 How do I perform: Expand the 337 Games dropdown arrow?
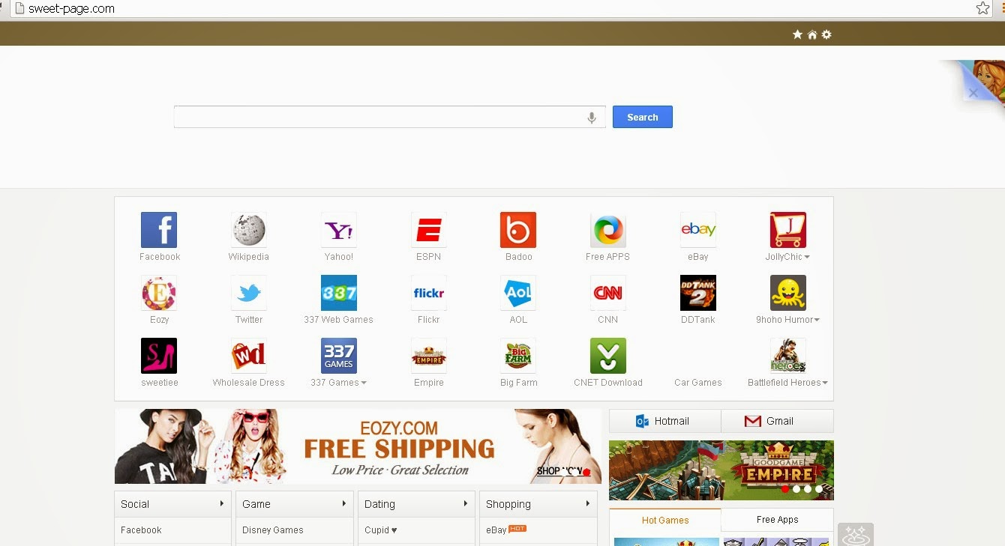pyautogui.click(x=364, y=383)
